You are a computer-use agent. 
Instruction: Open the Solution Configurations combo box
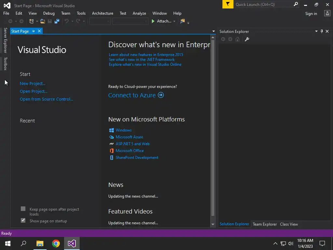(100, 21)
